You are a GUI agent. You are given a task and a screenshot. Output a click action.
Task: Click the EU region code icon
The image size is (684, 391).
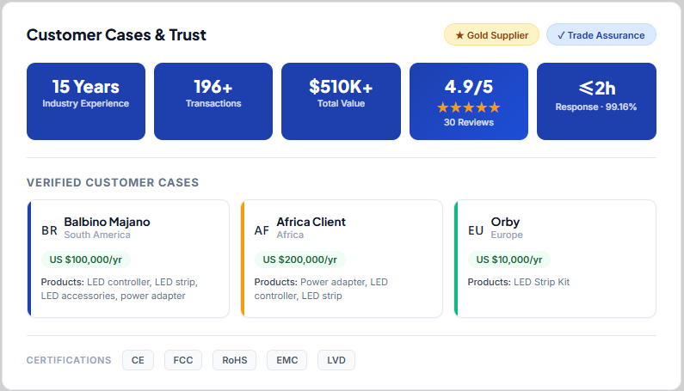(x=475, y=230)
